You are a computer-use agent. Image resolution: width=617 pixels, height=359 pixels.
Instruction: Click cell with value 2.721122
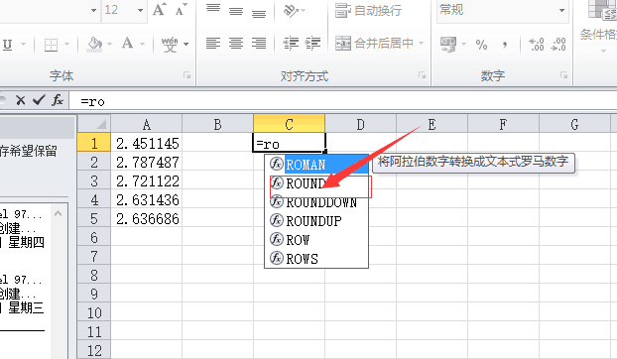147,180
